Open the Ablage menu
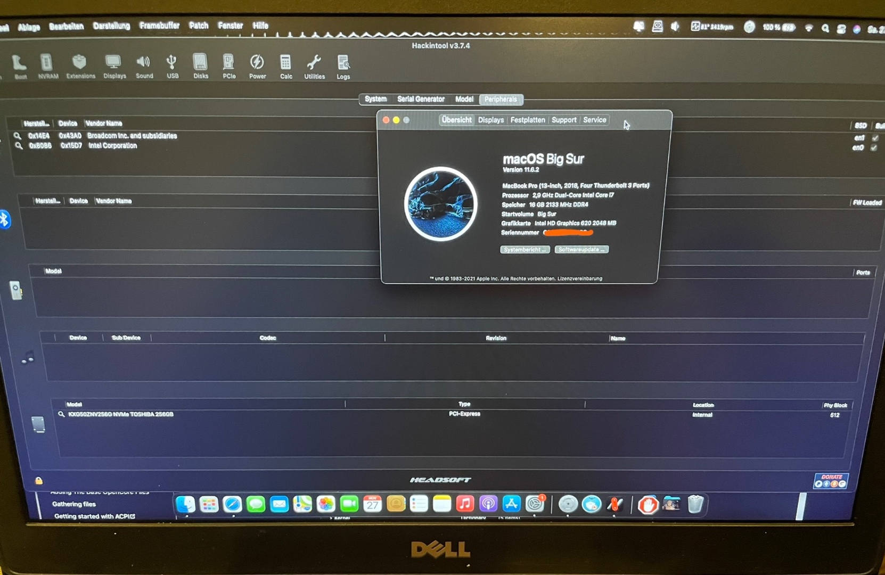Screen dimensions: 885x575 point(29,27)
